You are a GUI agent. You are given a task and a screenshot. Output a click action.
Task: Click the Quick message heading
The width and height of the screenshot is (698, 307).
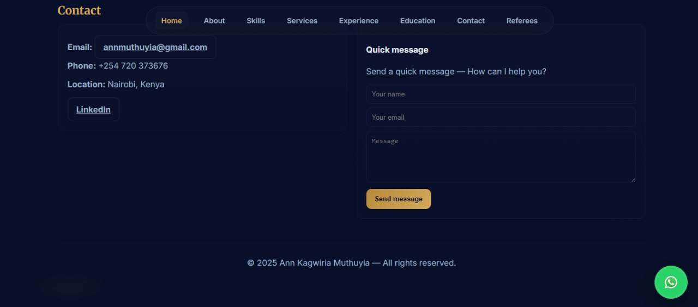pos(397,50)
